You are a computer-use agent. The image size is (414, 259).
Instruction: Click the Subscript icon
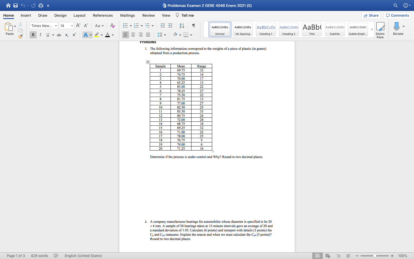pos(66,35)
